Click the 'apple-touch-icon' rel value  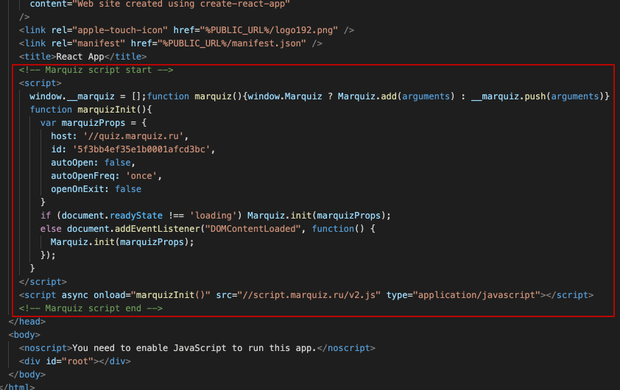pyautogui.click(x=120, y=30)
